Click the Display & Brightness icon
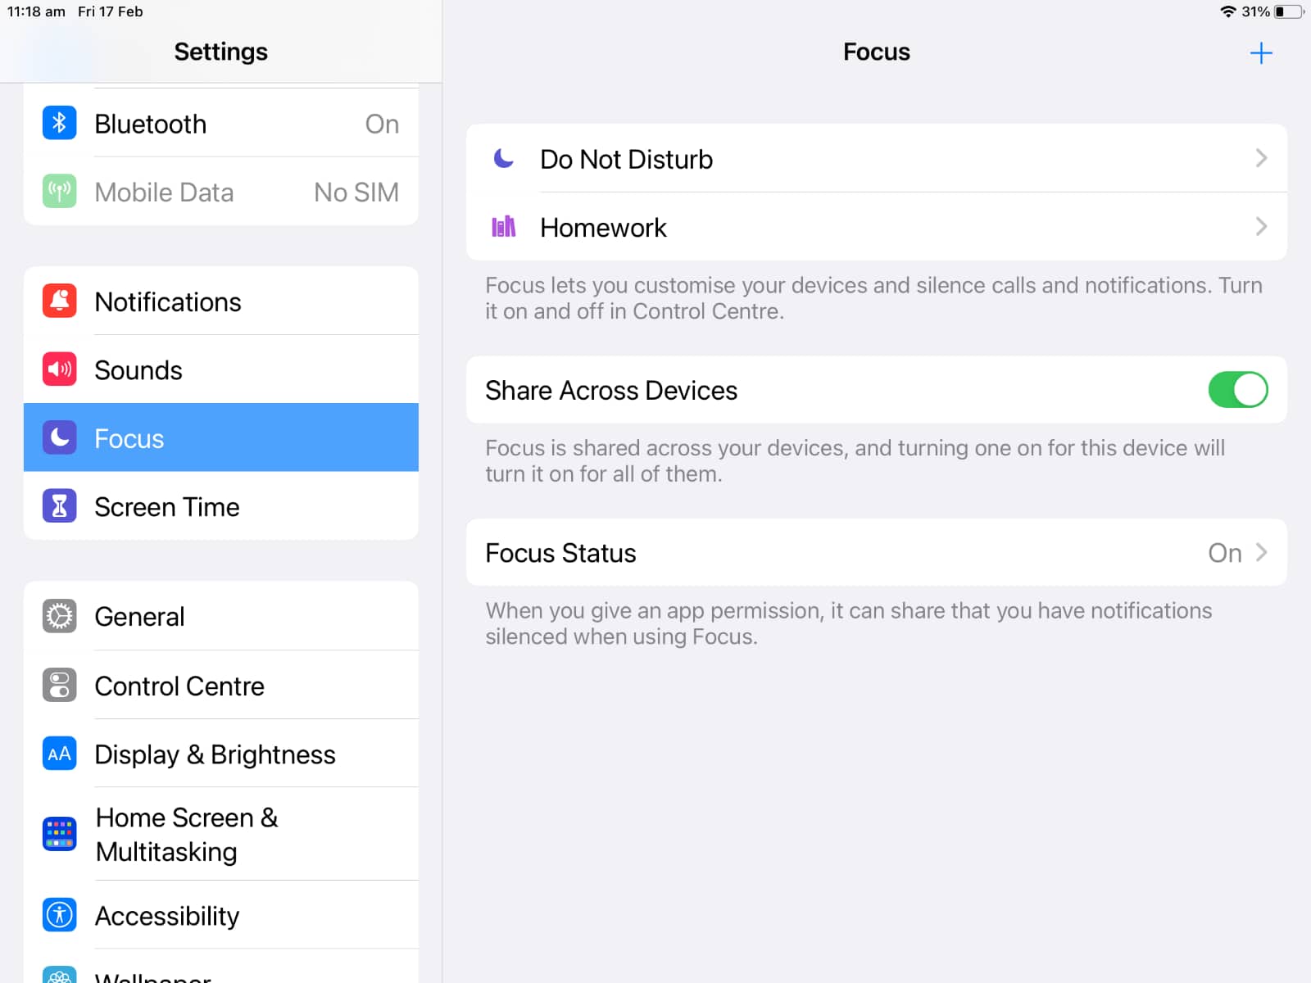 (x=58, y=754)
